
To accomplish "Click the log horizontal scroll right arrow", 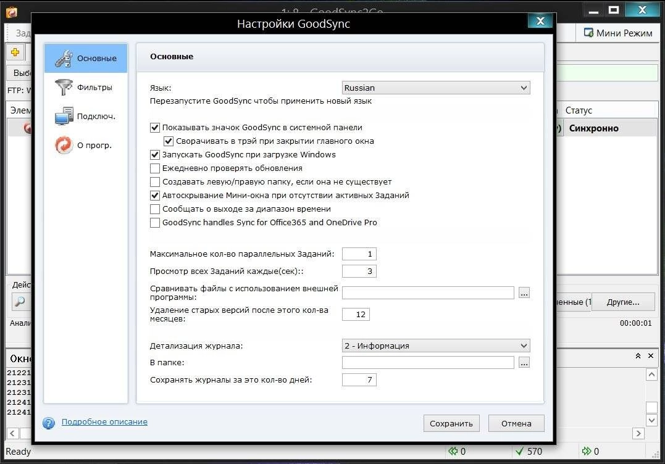I will click(638, 433).
